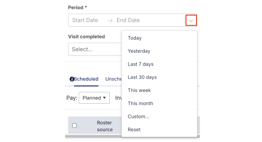
Task: Choose Today from the period list
Action: tap(135, 38)
